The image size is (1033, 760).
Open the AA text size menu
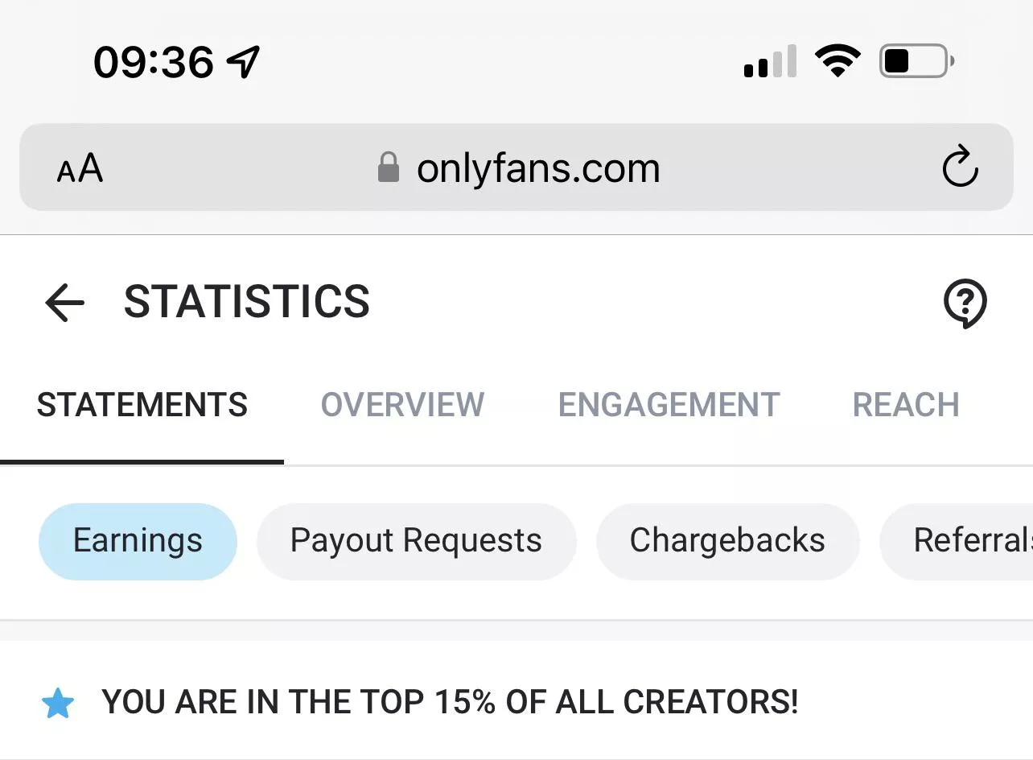pyautogui.click(x=80, y=169)
